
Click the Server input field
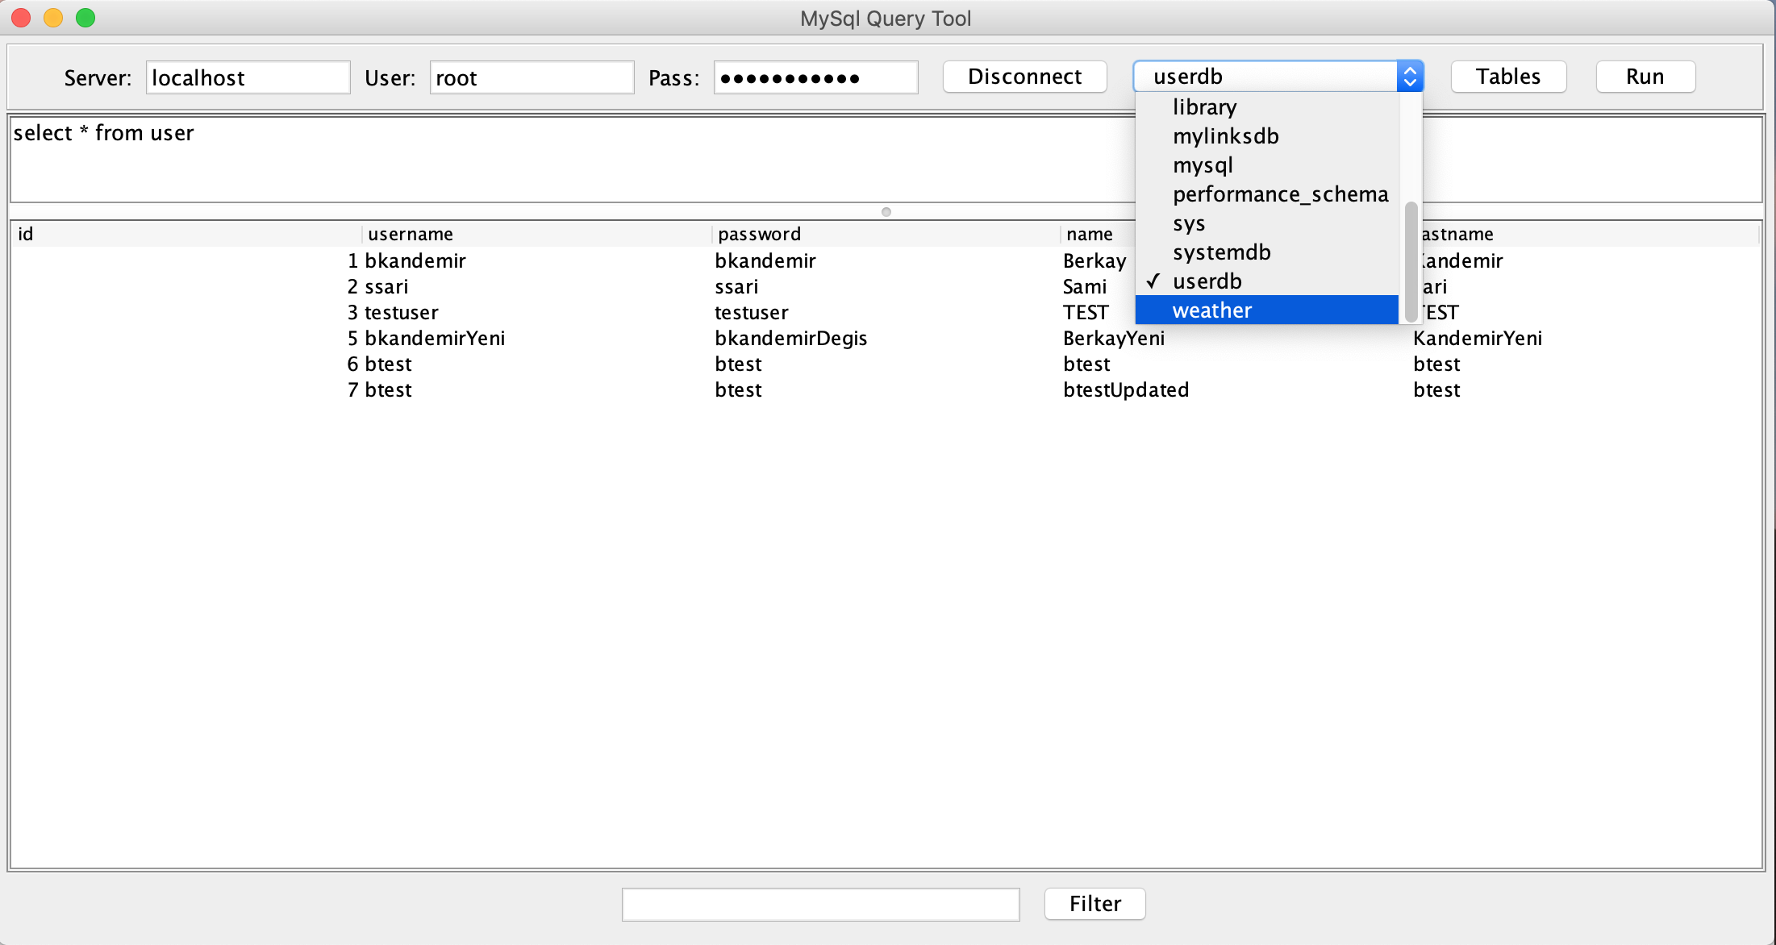click(x=248, y=78)
